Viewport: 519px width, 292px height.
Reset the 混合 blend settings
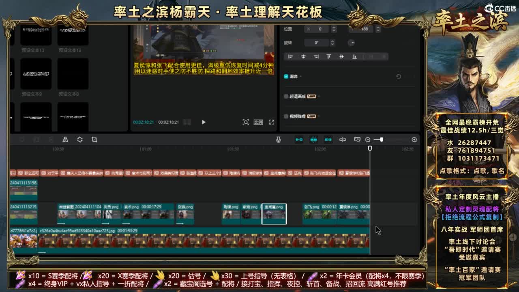(399, 76)
